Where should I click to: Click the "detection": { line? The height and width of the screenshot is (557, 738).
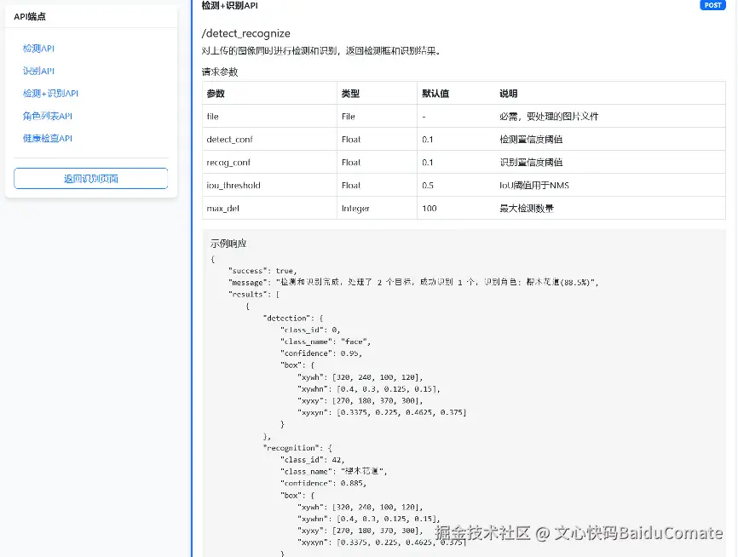293,318
